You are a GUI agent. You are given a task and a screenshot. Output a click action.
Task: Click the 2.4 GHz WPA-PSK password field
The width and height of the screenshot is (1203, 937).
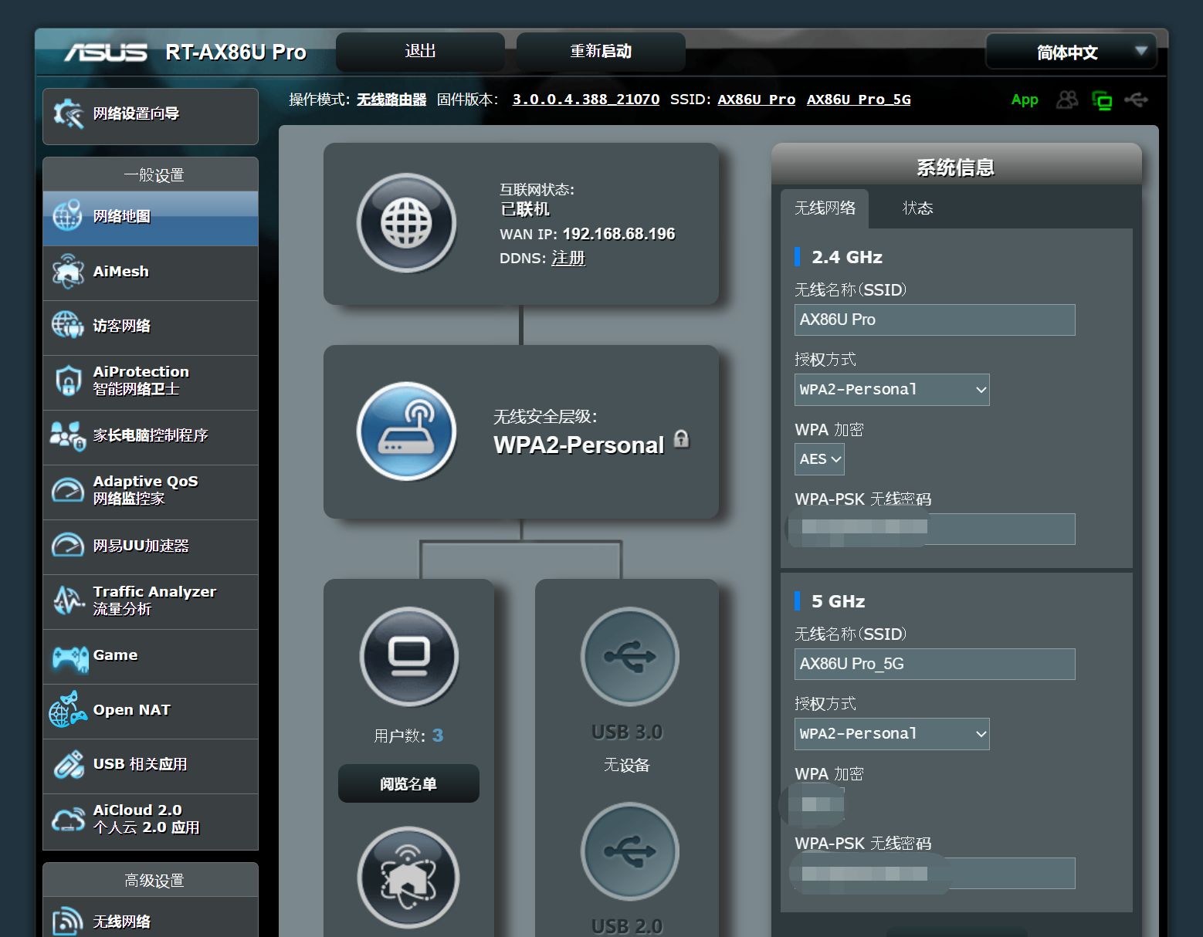934,529
